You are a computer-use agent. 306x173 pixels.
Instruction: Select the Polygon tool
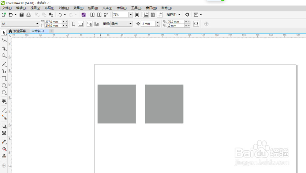4,92
